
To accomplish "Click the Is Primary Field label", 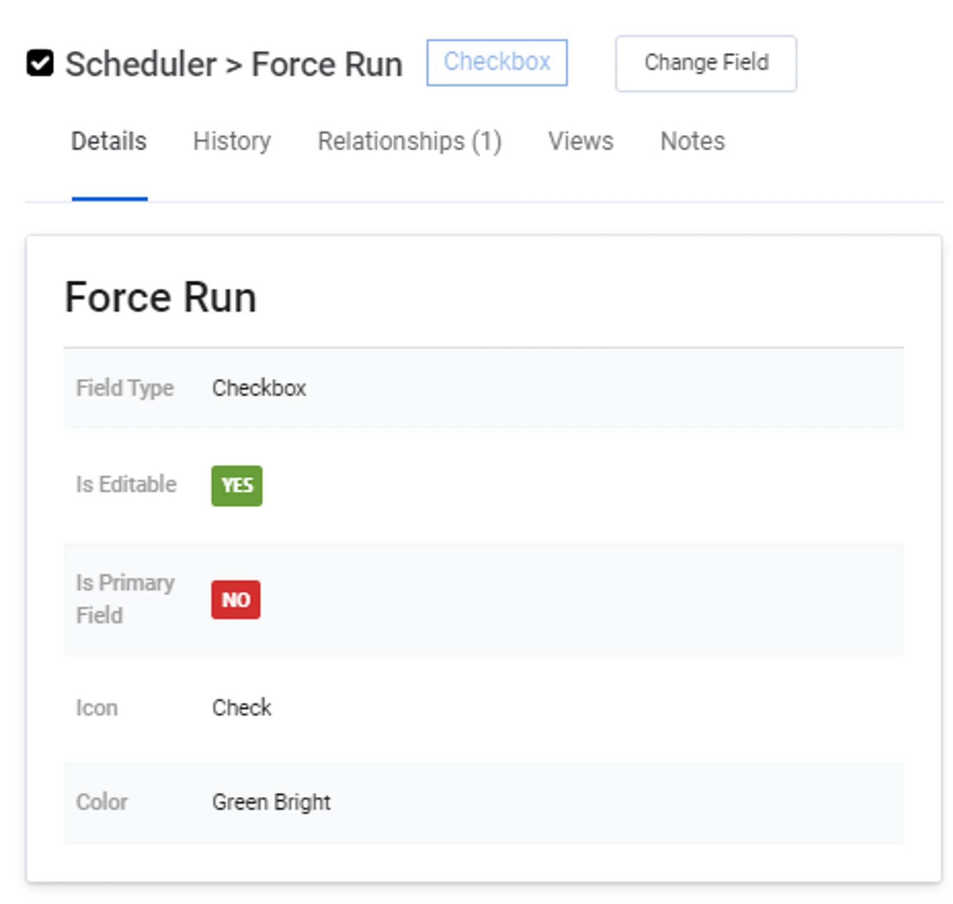I will tap(124, 599).
